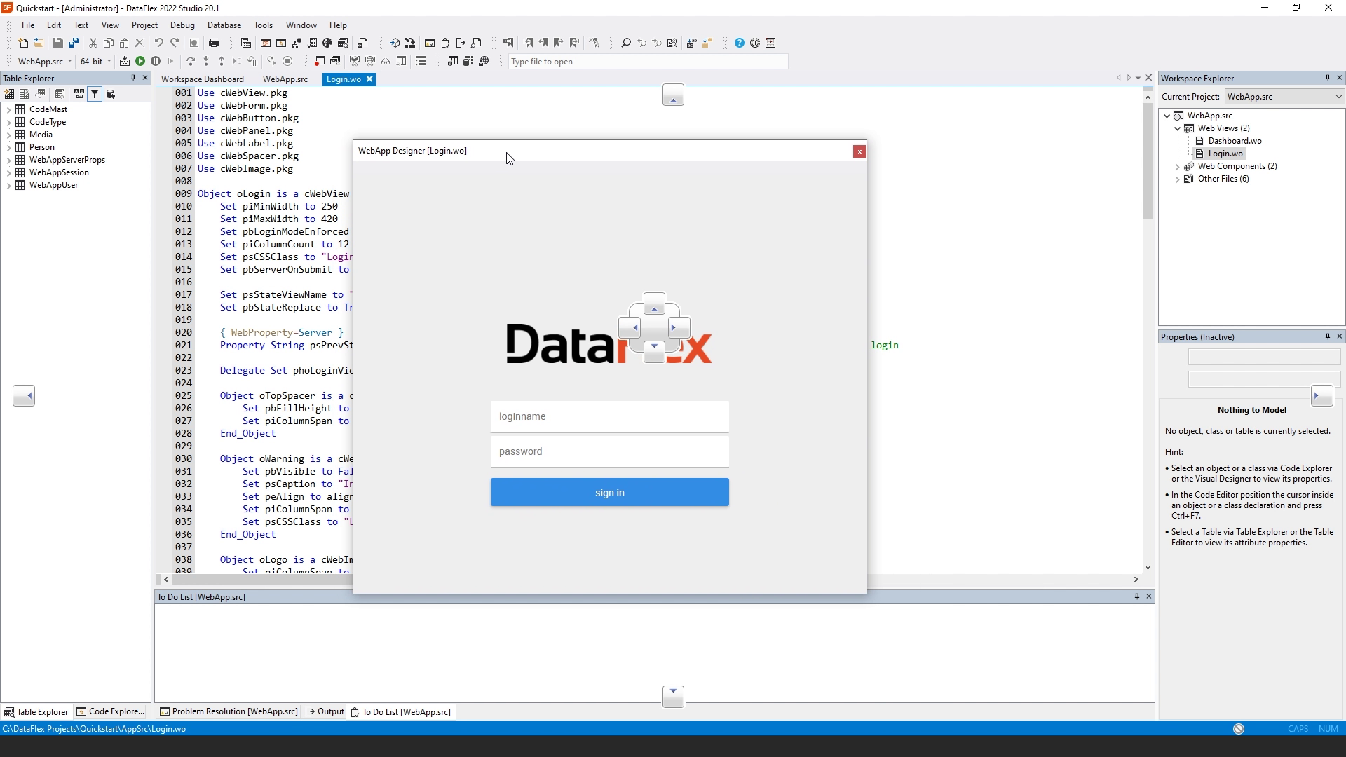Click the password input field

pyautogui.click(x=609, y=451)
